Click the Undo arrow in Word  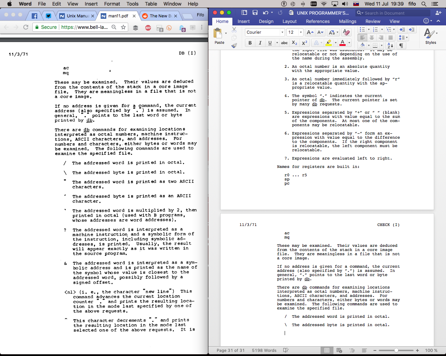(x=266, y=13)
